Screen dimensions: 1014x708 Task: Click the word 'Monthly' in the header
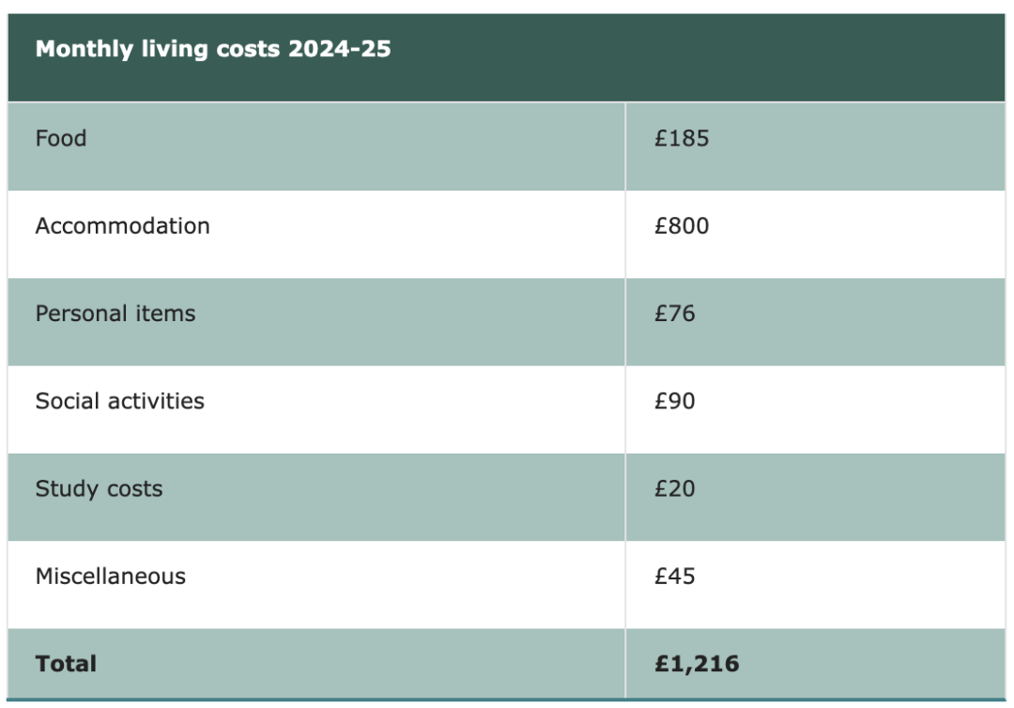tap(84, 50)
